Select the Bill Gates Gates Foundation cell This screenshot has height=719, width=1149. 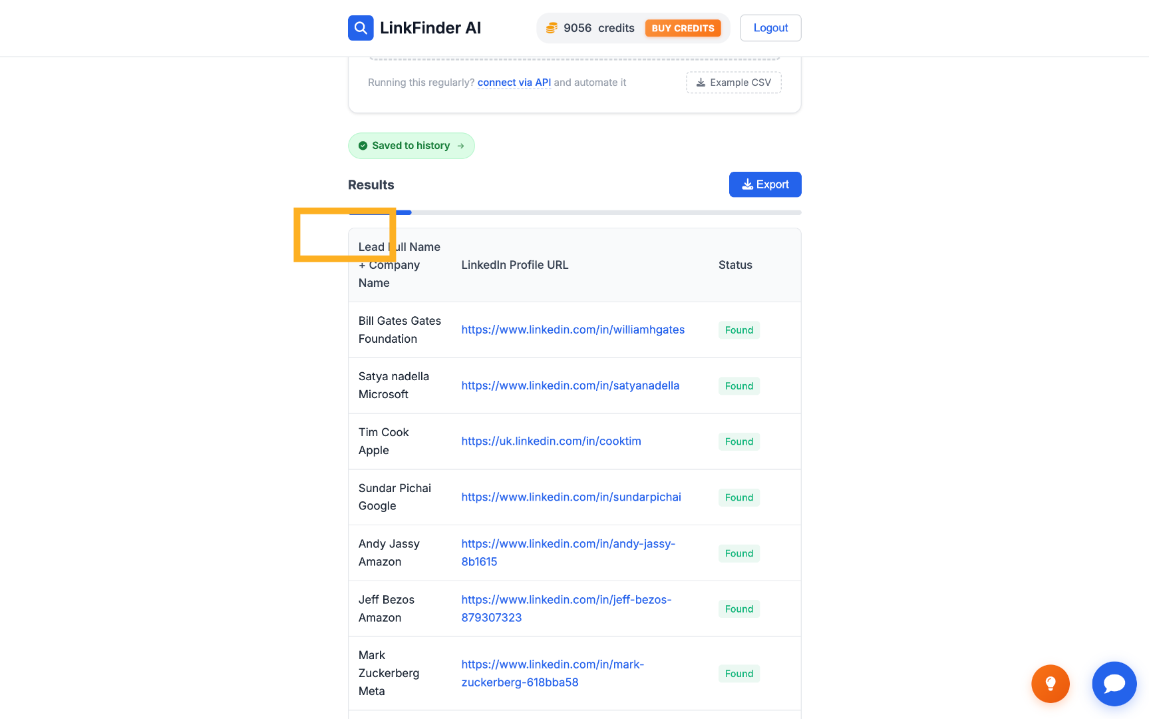[x=400, y=330]
